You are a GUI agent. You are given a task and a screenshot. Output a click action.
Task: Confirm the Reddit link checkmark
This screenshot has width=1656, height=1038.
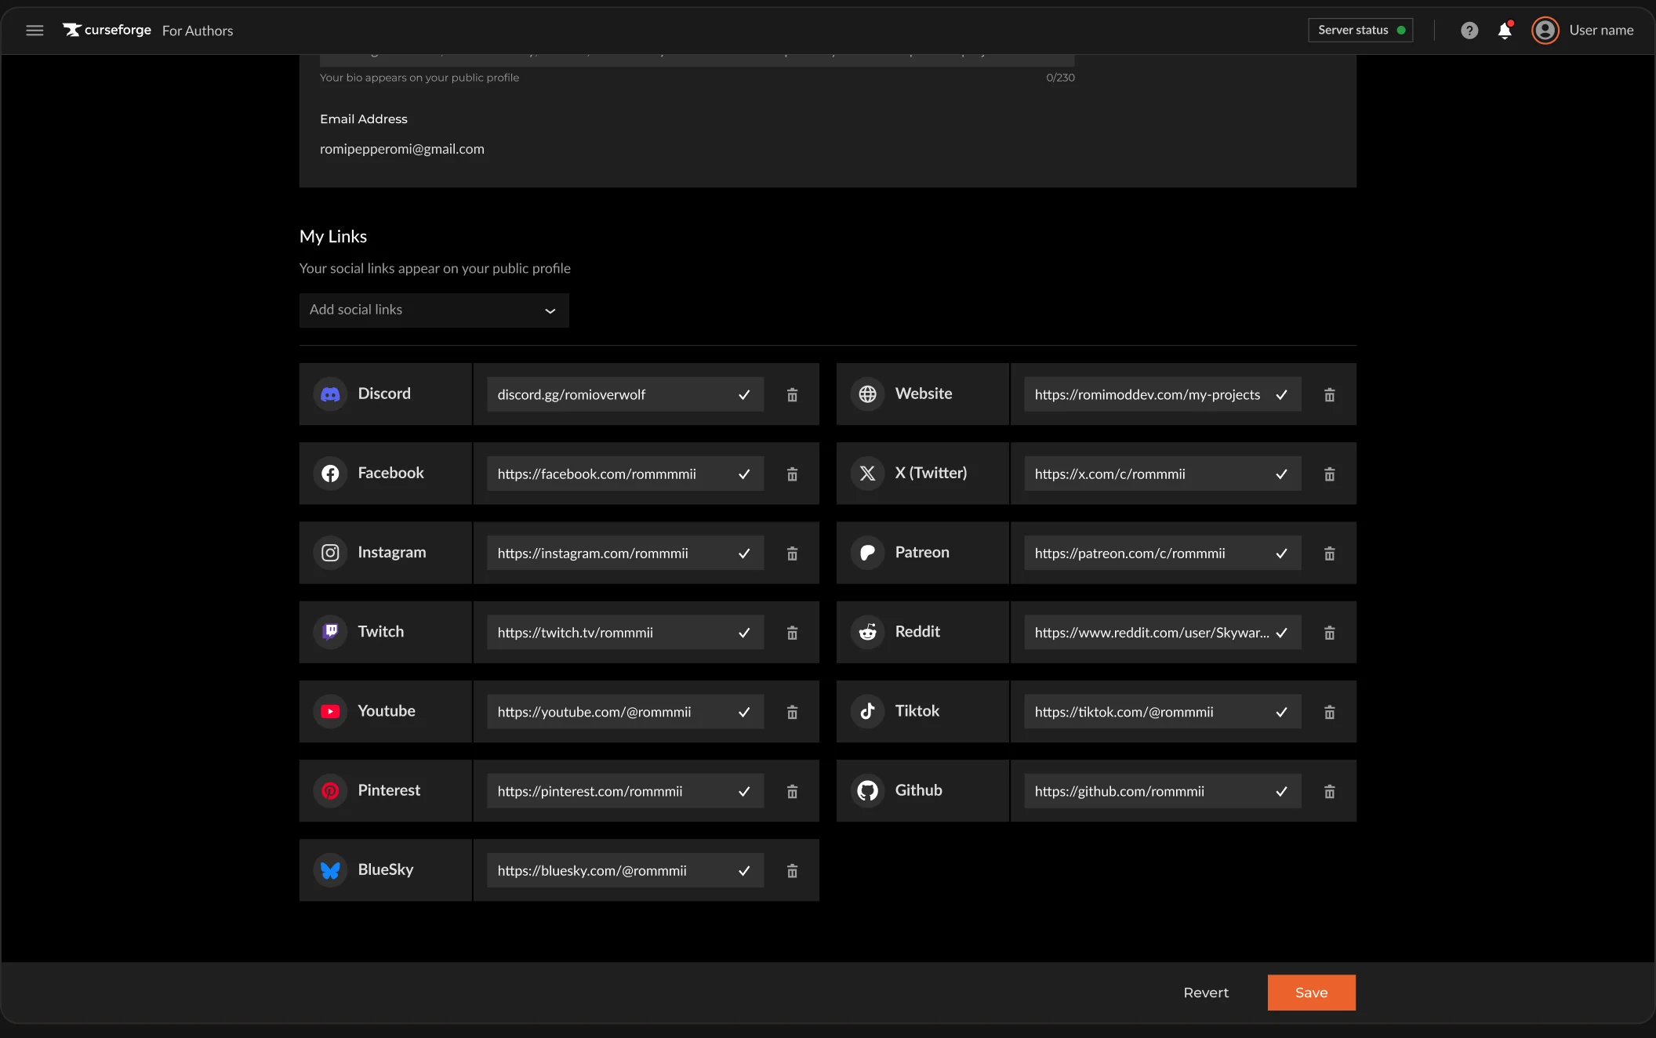coord(1281,632)
